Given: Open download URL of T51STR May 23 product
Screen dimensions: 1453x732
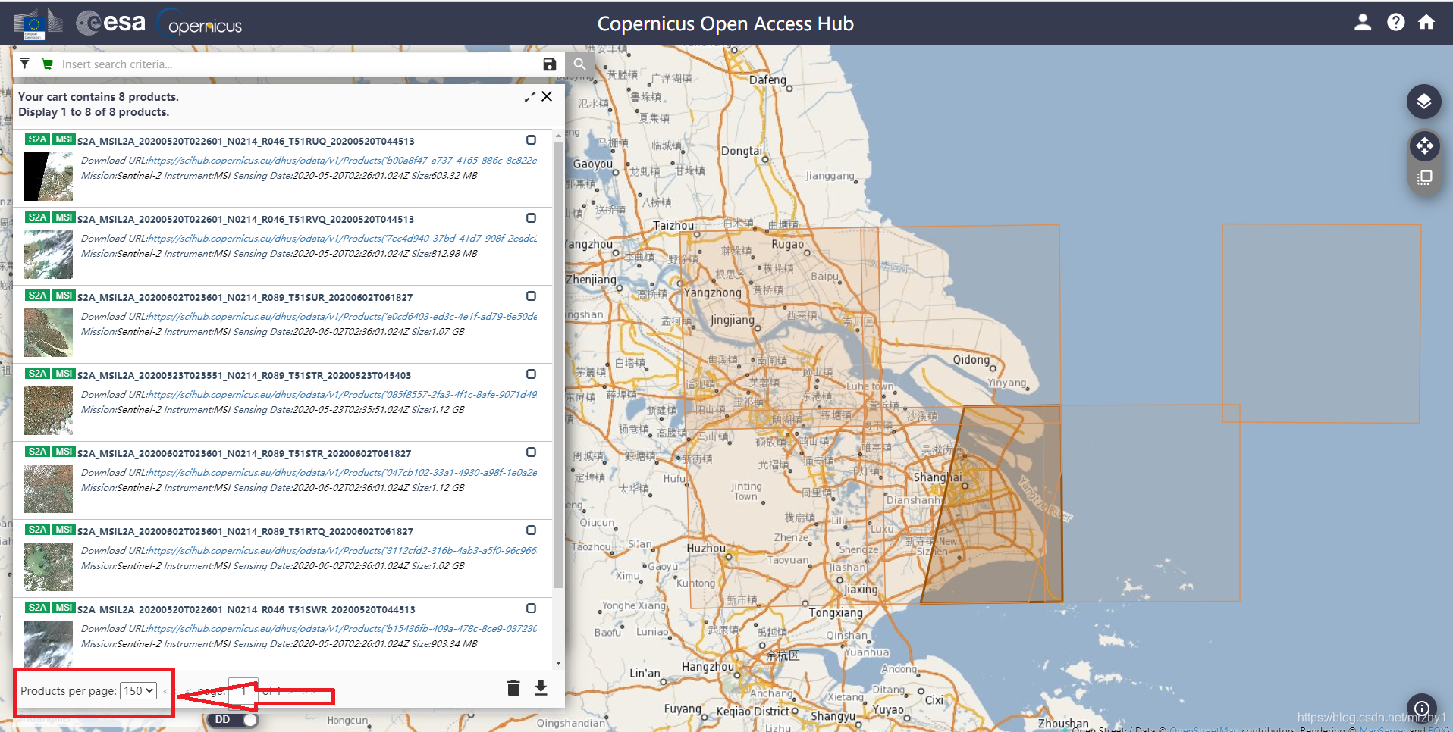Looking at the screenshot, I should (x=343, y=395).
